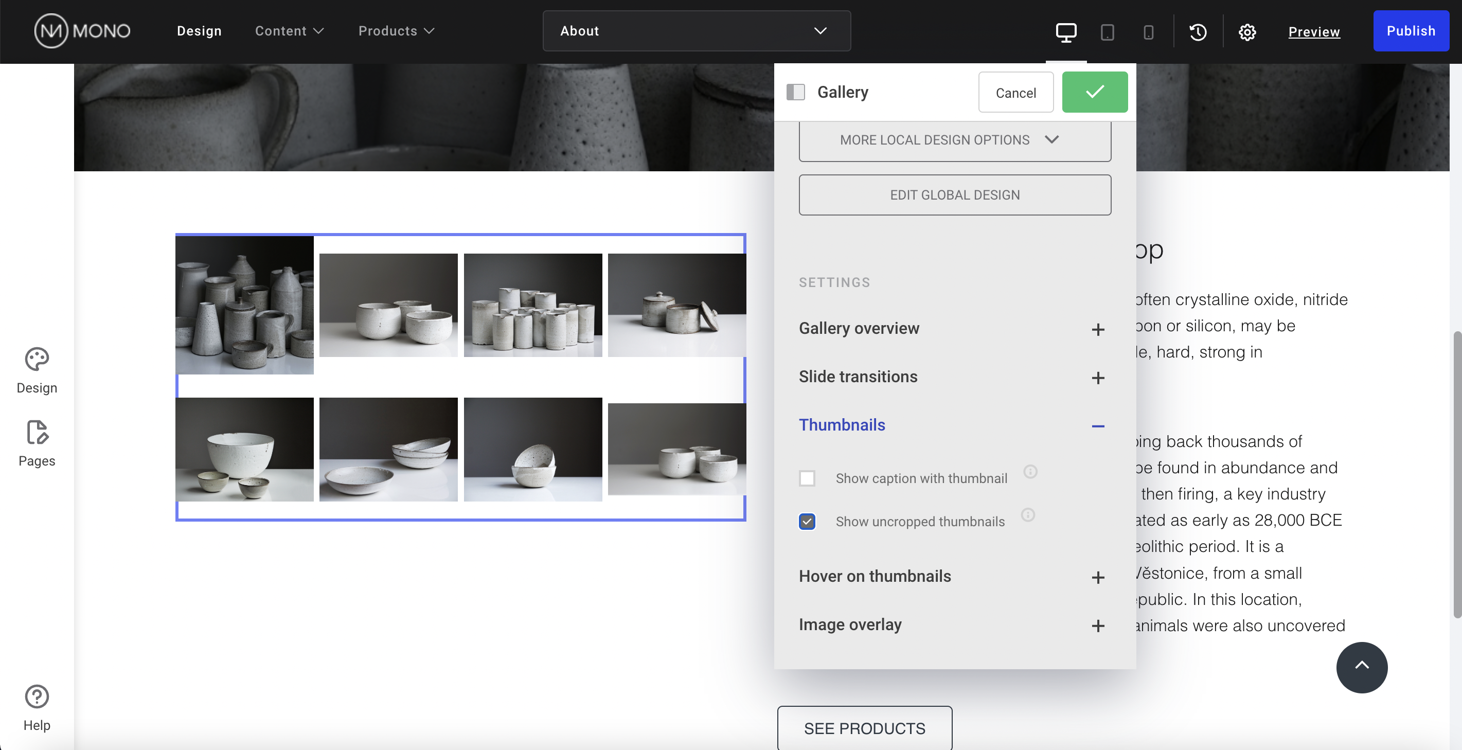Select thumbnail of lidded jars
The width and height of the screenshot is (1462, 750).
677,305
